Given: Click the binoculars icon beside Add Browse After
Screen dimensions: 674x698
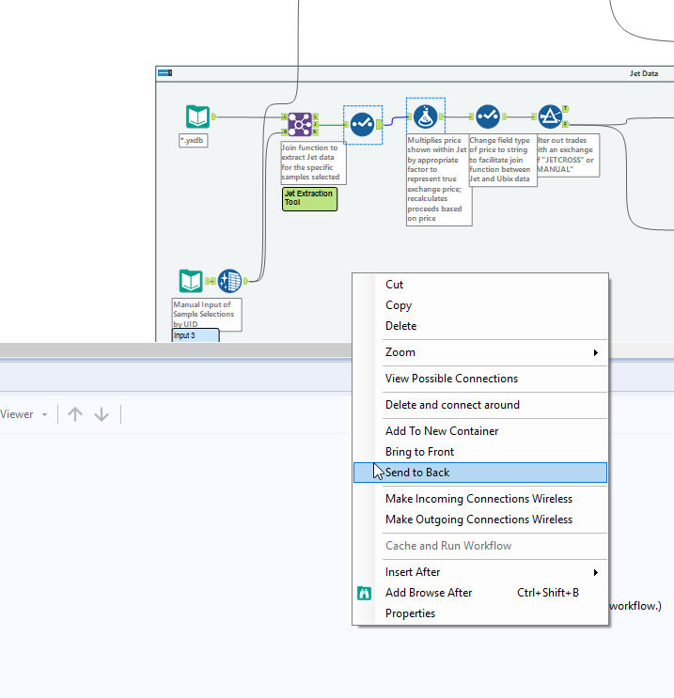Looking at the screenshot, I should click(x=365, y=593).
